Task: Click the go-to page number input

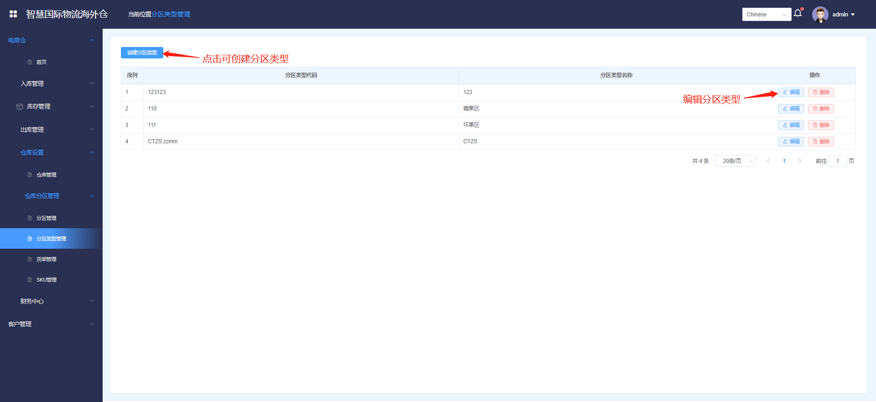Action: 838,161
